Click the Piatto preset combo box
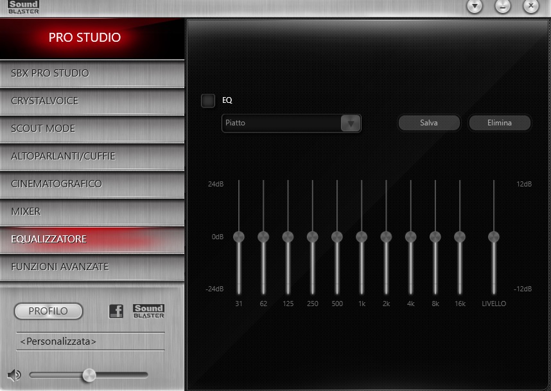This screenshot has width=551, height=391. coord(292,123)
